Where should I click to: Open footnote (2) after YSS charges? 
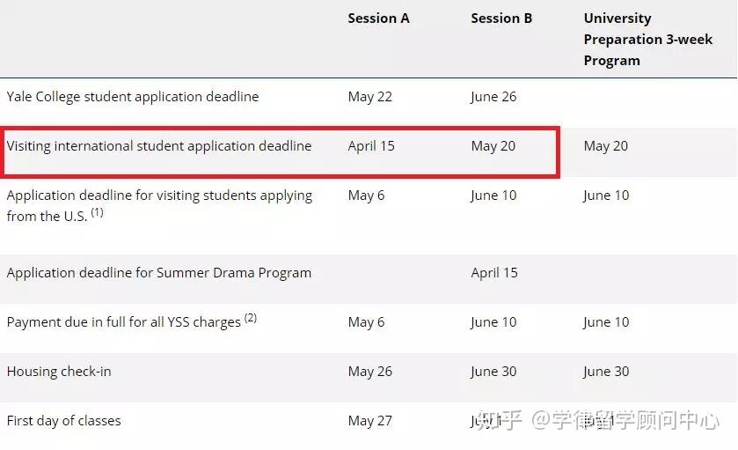click(251, 318)
